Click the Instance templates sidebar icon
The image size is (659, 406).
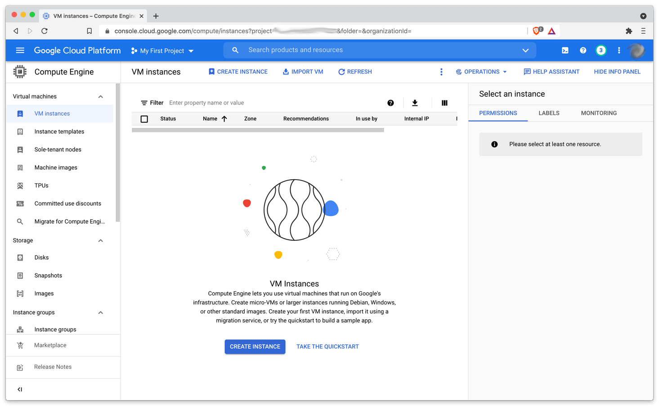coord(20,131)
